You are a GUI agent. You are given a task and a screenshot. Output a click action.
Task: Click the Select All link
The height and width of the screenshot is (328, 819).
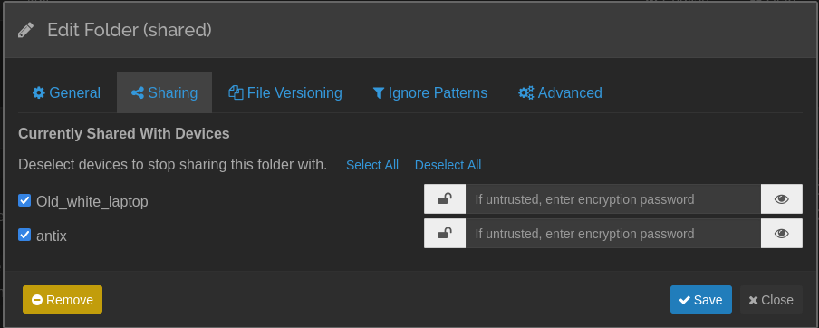point(372,165)
